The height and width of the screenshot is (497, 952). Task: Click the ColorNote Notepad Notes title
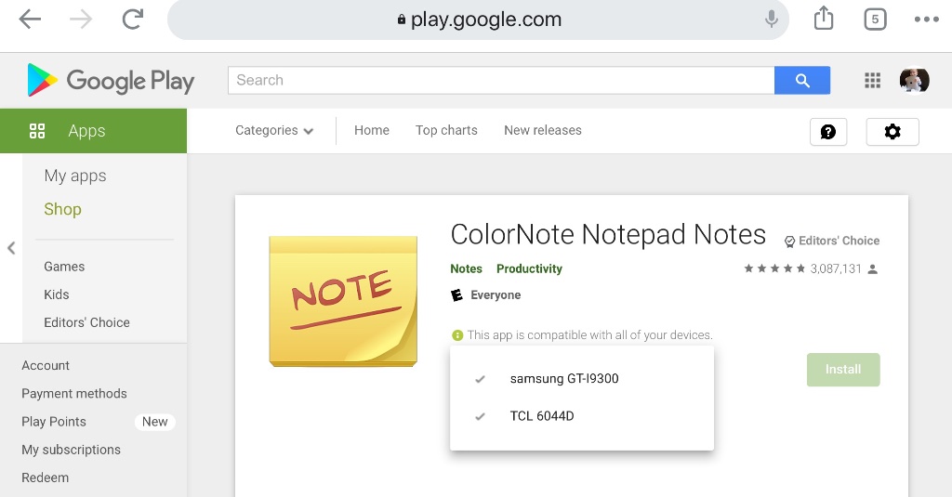coord(608,235)
